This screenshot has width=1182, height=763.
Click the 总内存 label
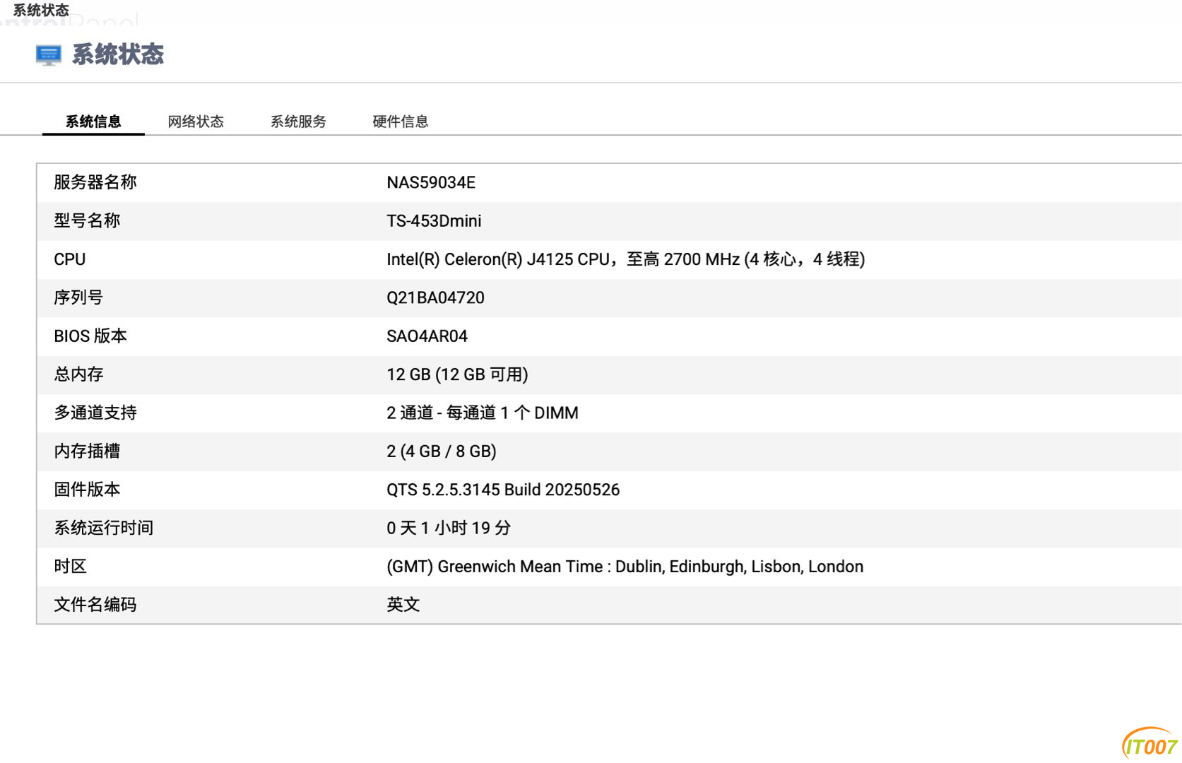(x=78, y=374)
